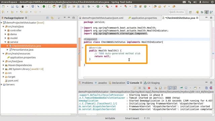Open the Run button dropdown arrow

pos(102,6)
